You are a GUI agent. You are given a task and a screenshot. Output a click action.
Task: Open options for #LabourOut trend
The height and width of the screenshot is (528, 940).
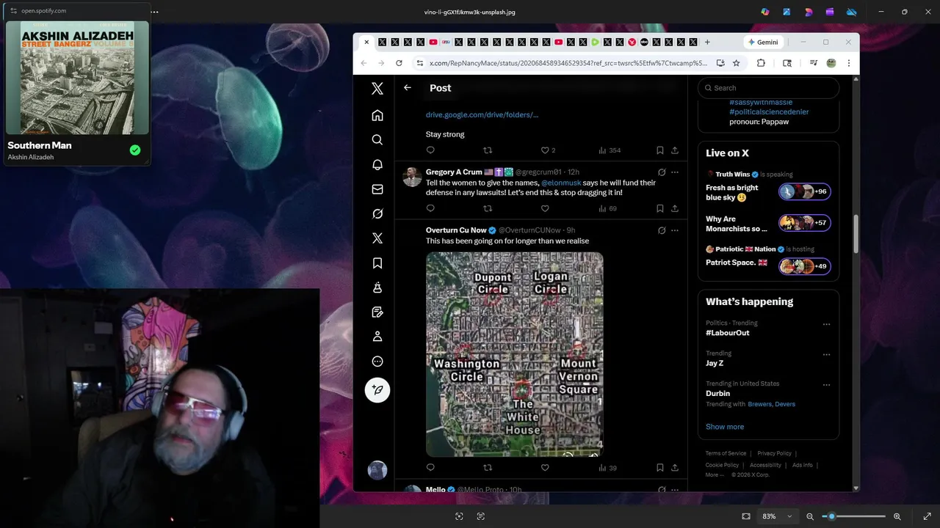pos(826,324)
